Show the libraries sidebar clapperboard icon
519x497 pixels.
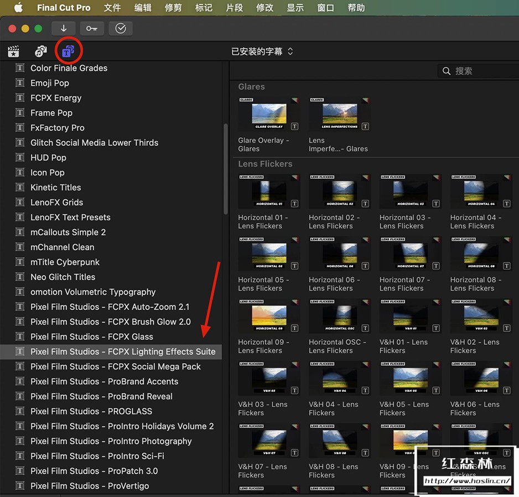(13, 51)
